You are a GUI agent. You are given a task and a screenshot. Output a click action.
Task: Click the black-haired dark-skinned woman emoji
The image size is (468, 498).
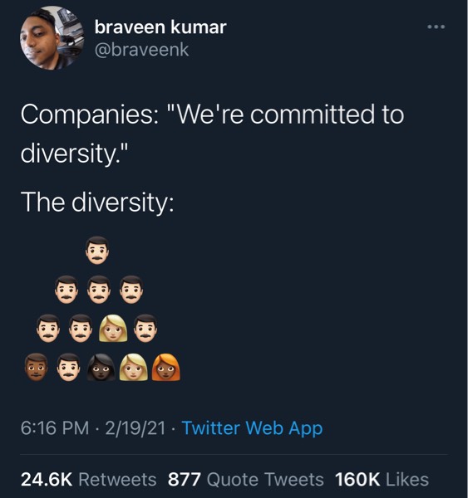coord(101,367)
